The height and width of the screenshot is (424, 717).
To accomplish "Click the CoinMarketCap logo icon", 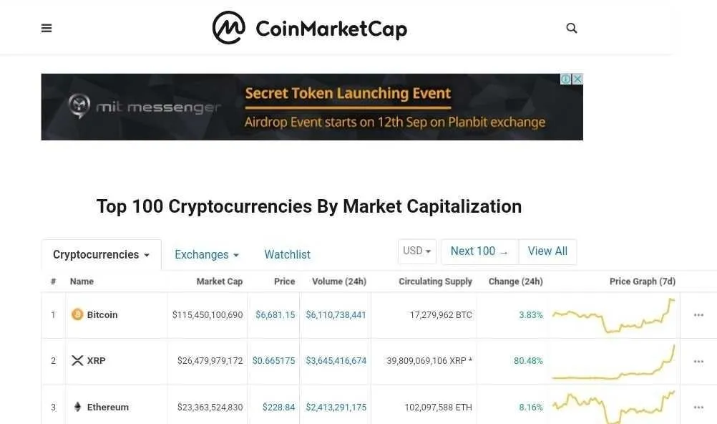I will pos(229,28).
